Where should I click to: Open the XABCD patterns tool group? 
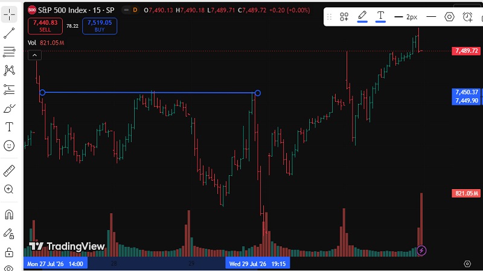pyautogui.click(x=9, y=70)
